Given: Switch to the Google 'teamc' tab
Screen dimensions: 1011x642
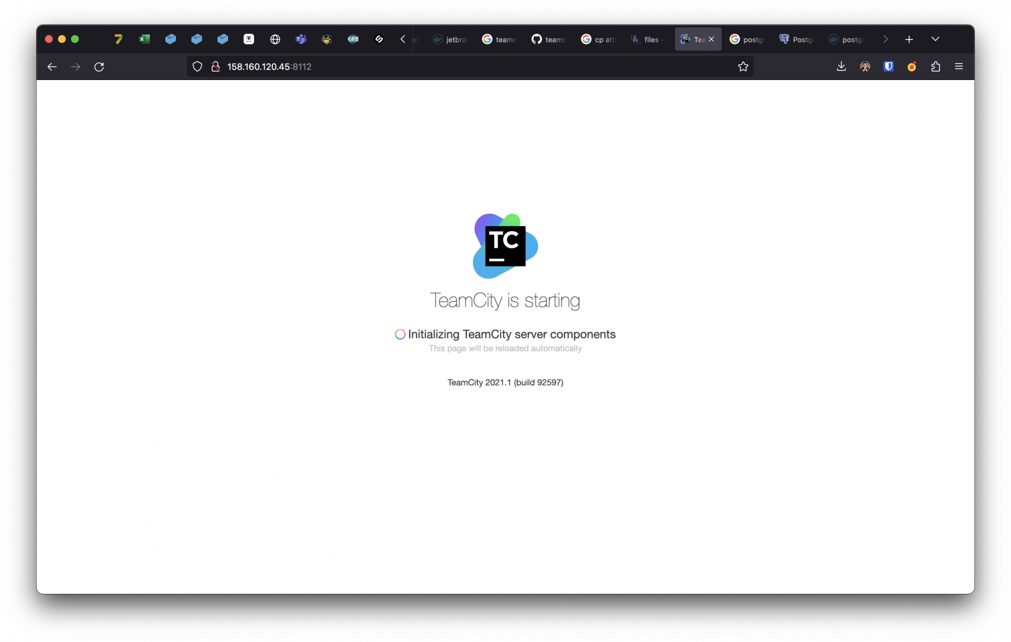Looking at the screenshot, I should point(499,39).
